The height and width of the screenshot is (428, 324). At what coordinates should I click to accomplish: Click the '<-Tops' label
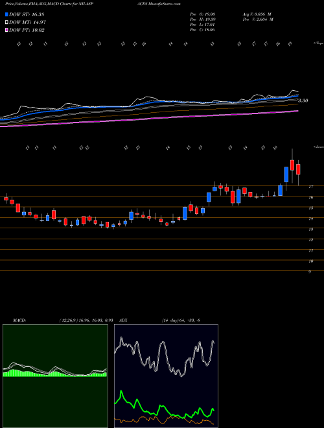click(318, 43)
